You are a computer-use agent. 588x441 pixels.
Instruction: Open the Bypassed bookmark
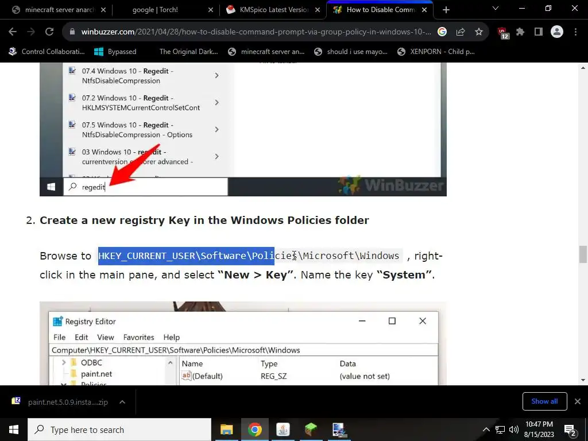(115, 52)
